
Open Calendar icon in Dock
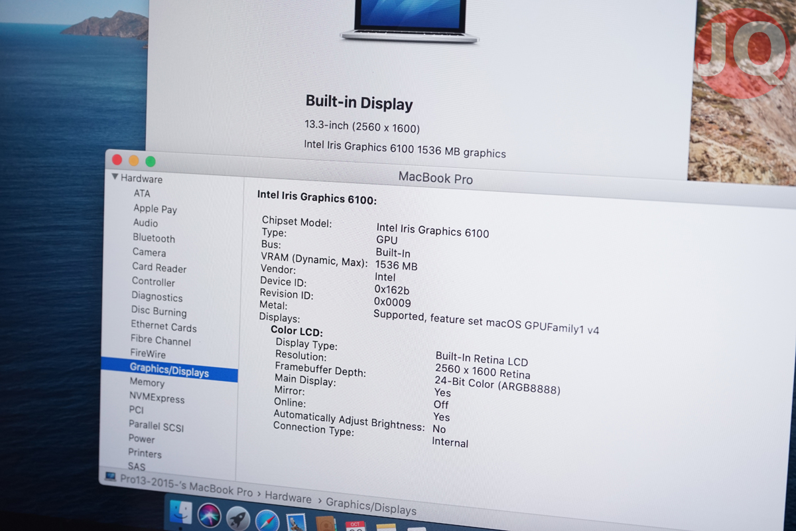tap(356, 526)
